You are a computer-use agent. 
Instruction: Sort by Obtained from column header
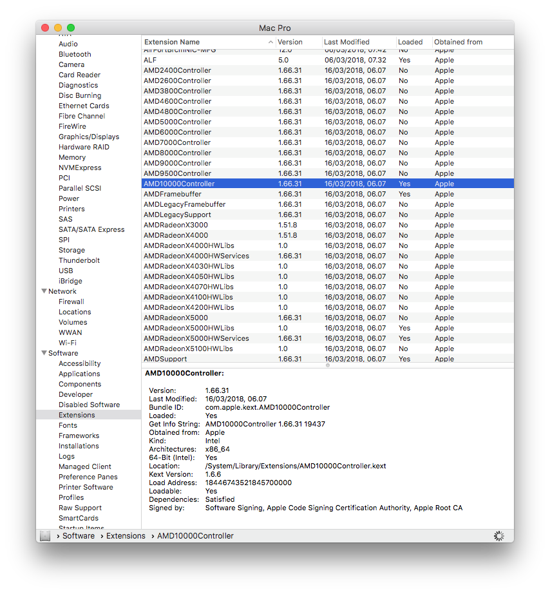pyautogui.click(x=473, y=42)
